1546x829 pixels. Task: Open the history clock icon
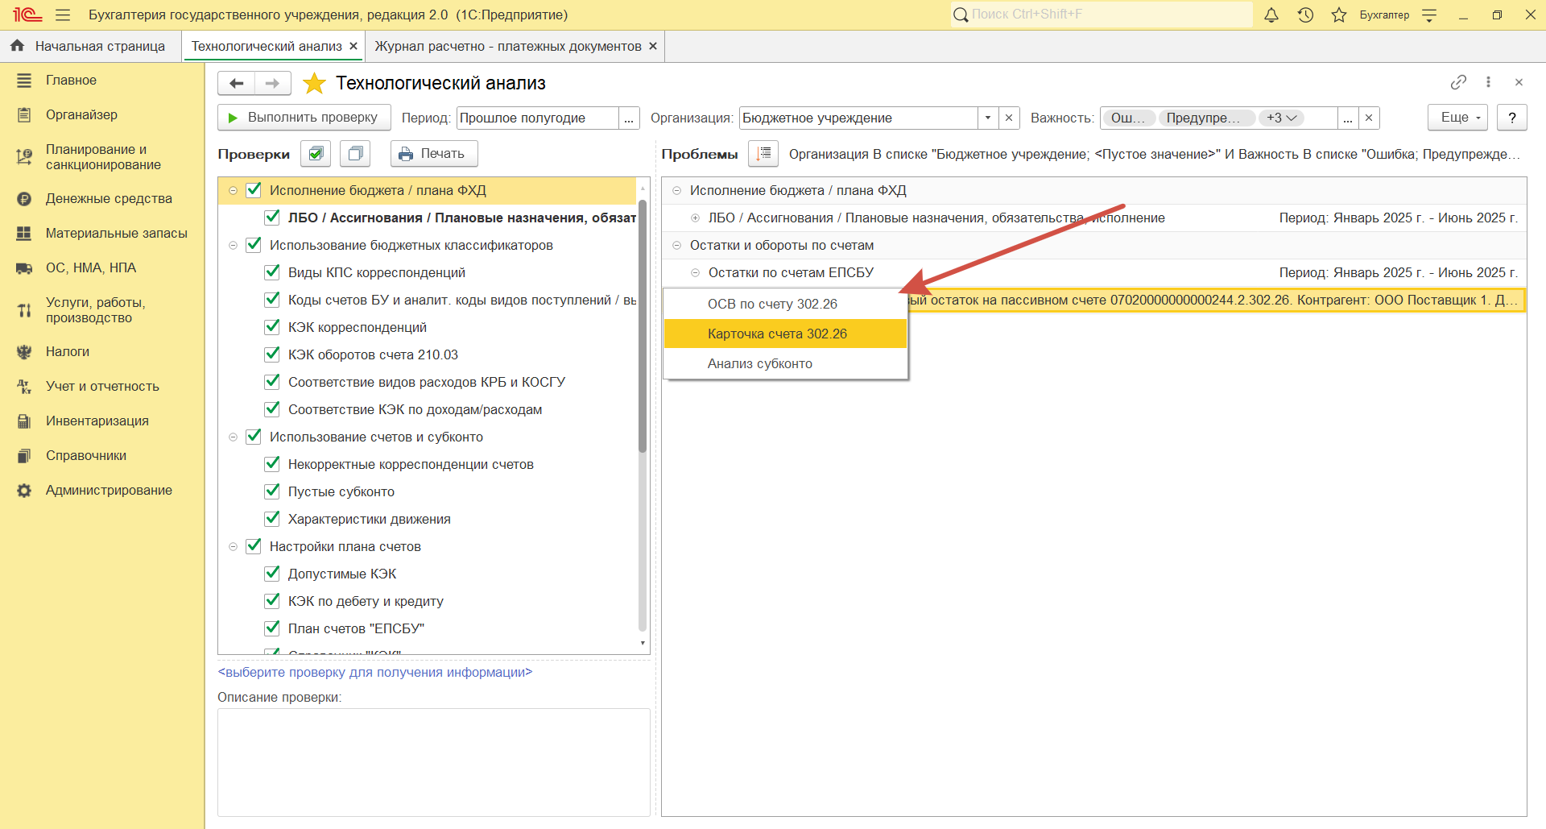pyautogui.click(x=1305, y=15)
